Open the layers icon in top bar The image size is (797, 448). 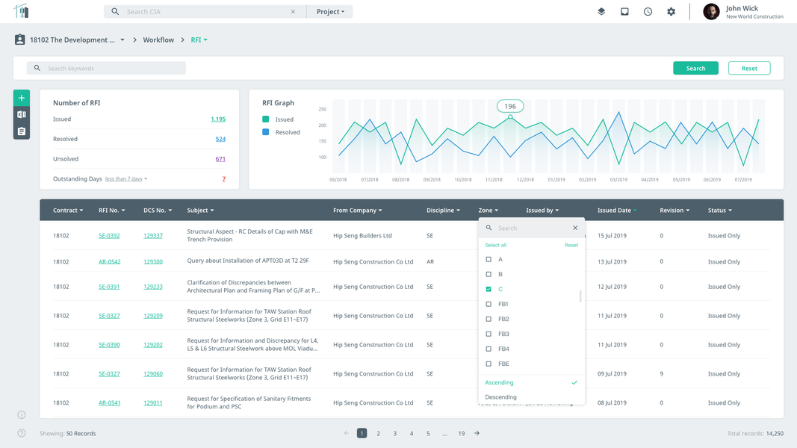pyautogui.click(x=601, y=12)
